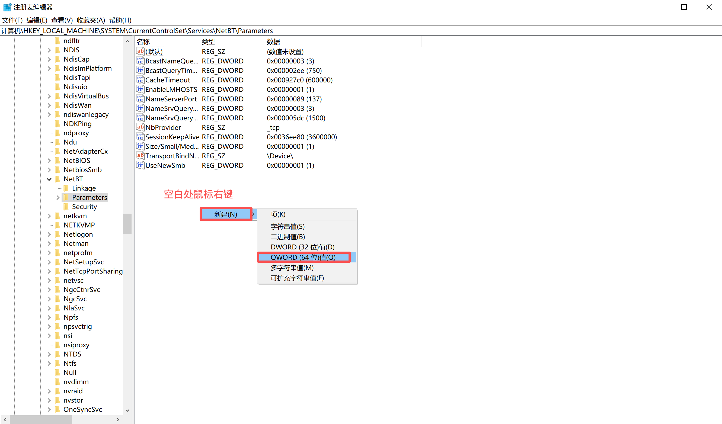The width and height of the screenshot is (722, 424).
Task: Open the 收藏夹(A) menu
Action: point(91,20)
